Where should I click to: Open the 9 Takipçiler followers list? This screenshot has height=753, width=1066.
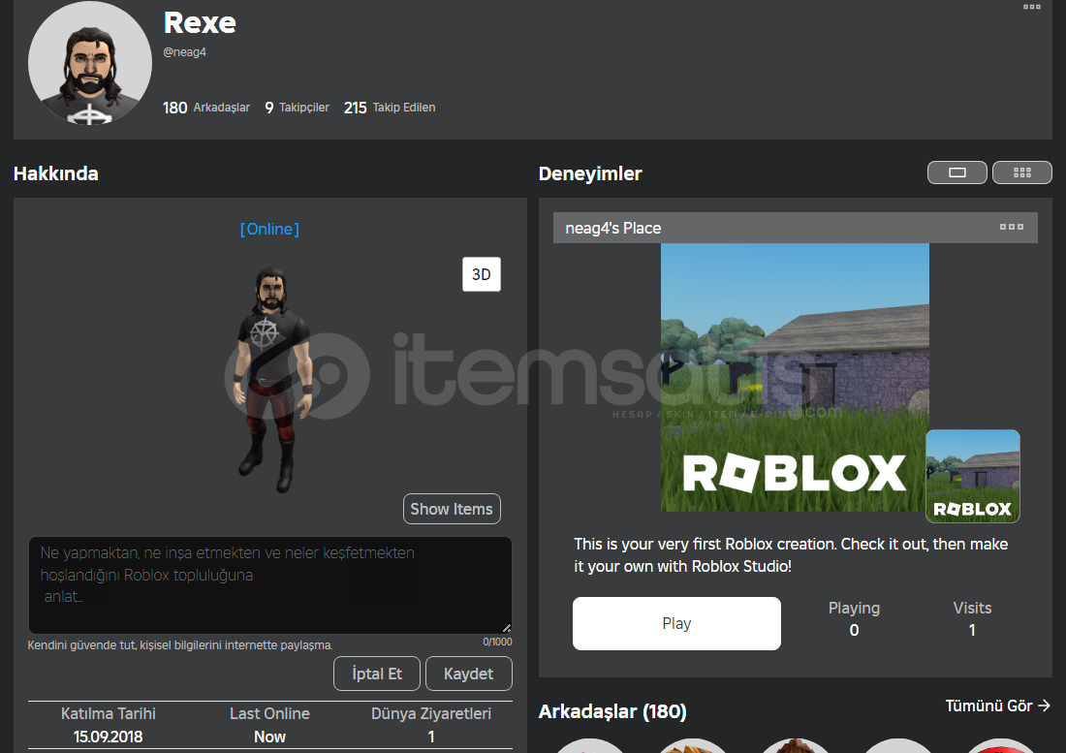(x=297, y=108)
